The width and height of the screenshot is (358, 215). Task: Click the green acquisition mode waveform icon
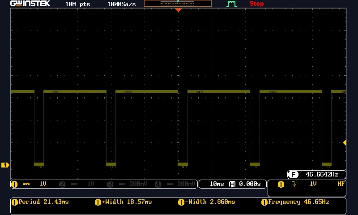click(231, 4)
